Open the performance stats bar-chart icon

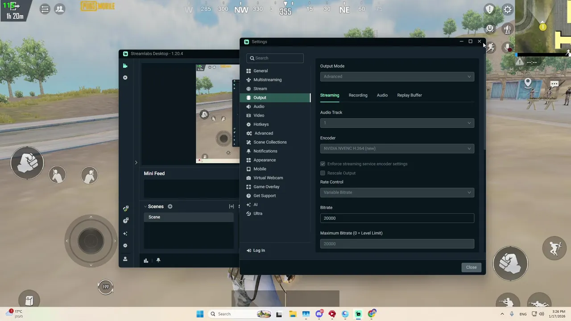146,260
